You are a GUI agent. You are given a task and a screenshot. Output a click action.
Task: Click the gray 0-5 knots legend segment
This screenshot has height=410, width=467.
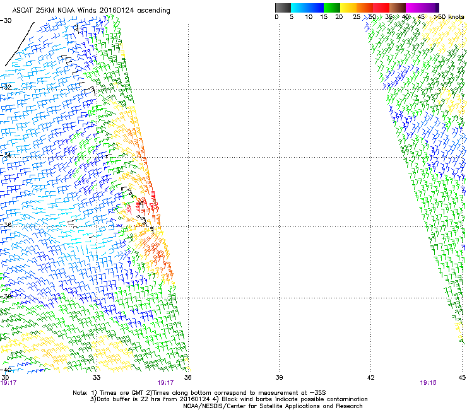(283, 8)
